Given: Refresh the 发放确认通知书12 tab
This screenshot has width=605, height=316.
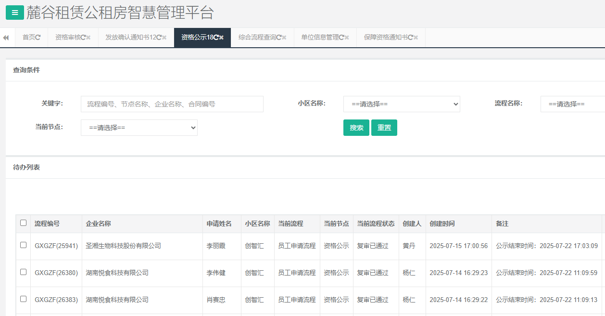Looking at the screenshot, I should (x=159, y=38).
